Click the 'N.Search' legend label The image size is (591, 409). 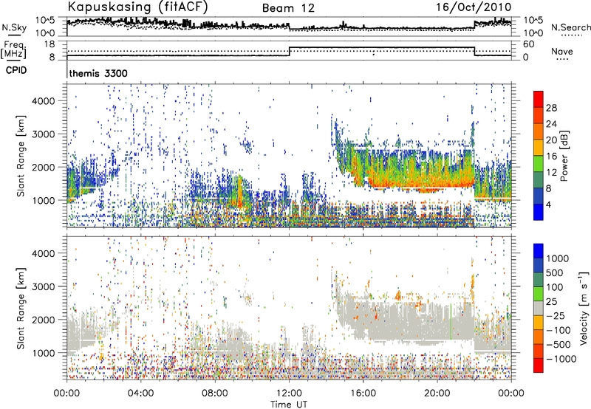(570, 27)
